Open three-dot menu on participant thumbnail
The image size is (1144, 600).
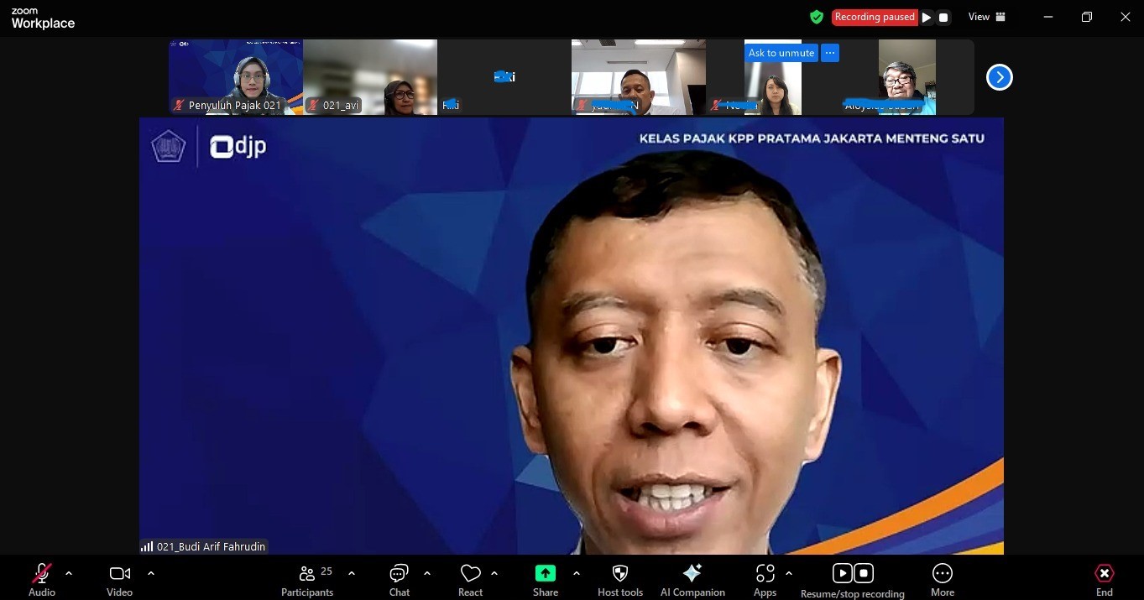[829, 53]
